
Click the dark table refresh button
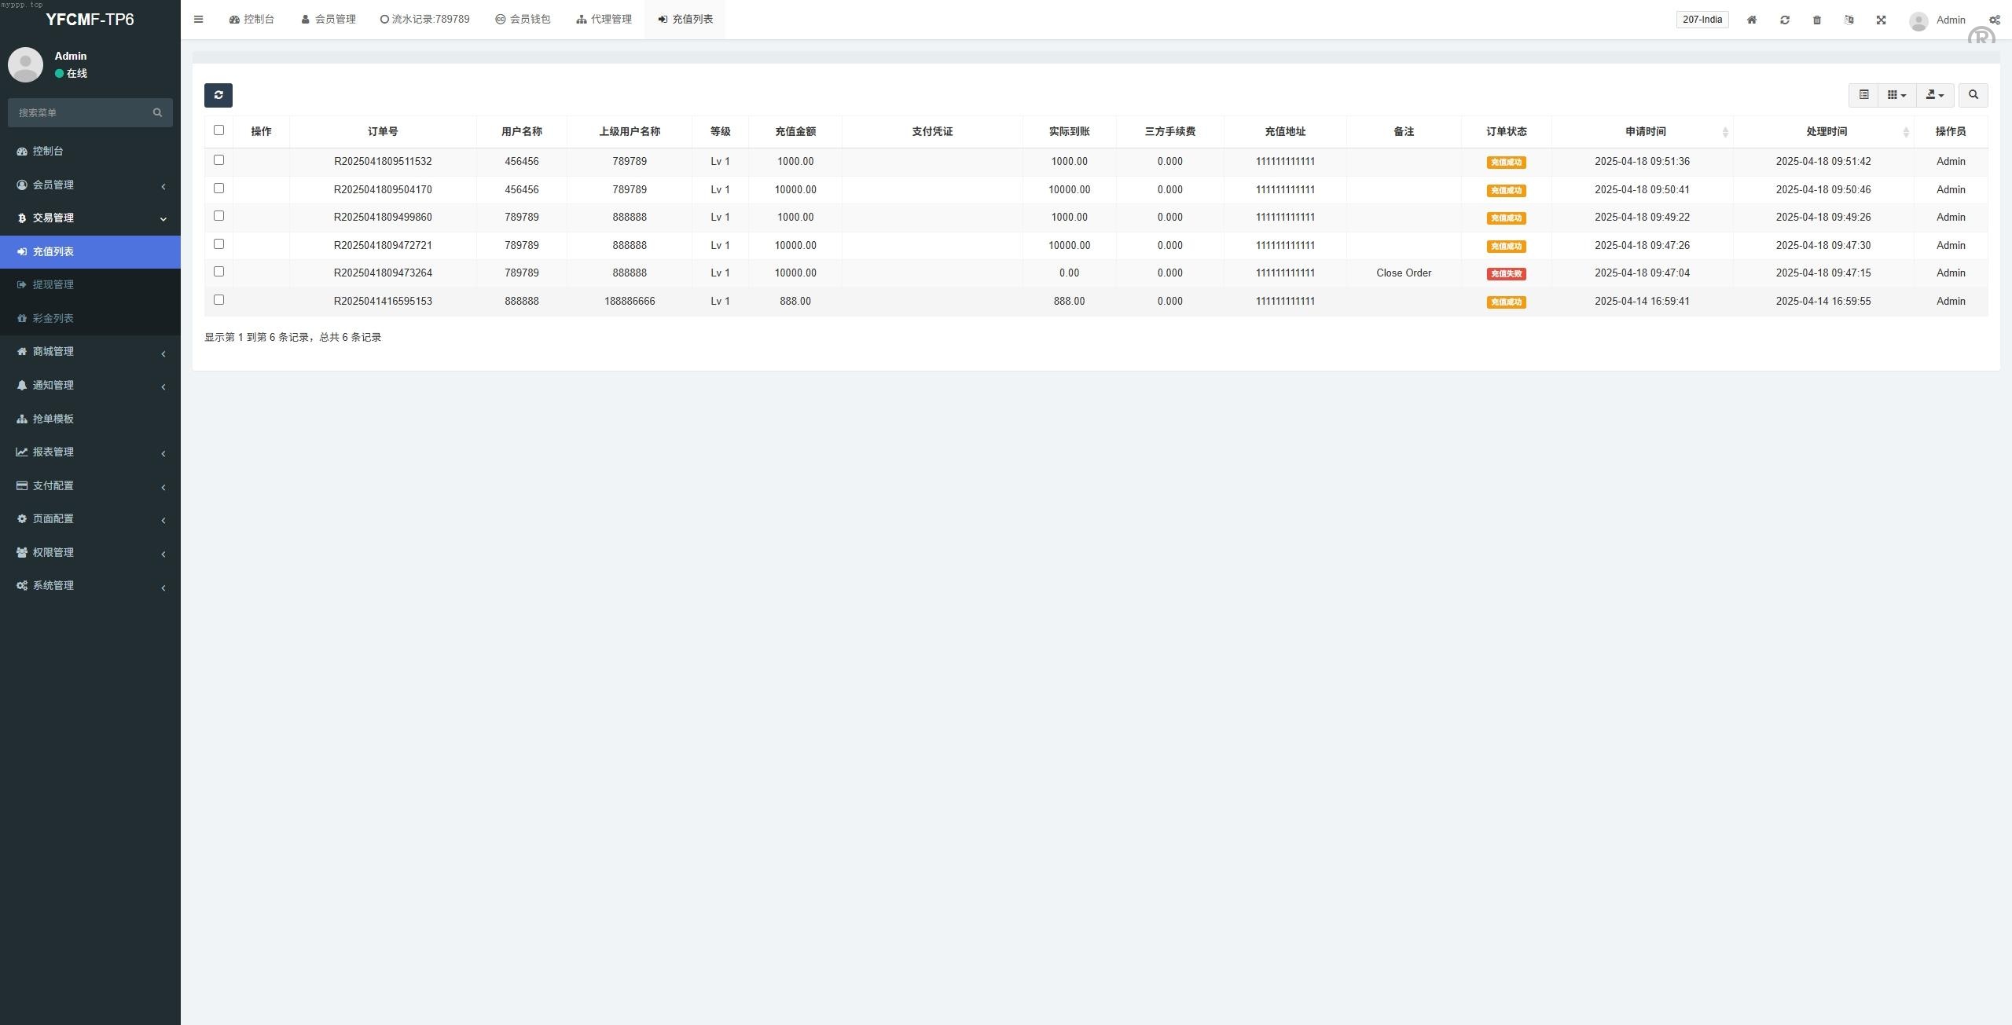218,95
